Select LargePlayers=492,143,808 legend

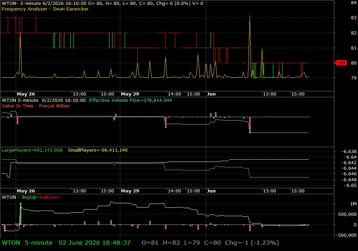pyautogui.click(x=32, y=150)
